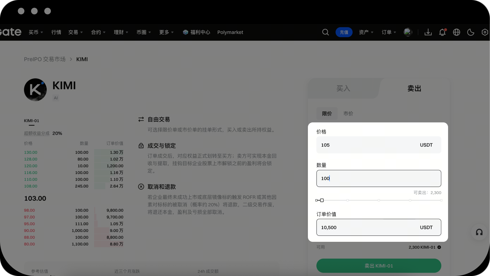
Task: Click the Gate logo
Action: pos(10,32)
